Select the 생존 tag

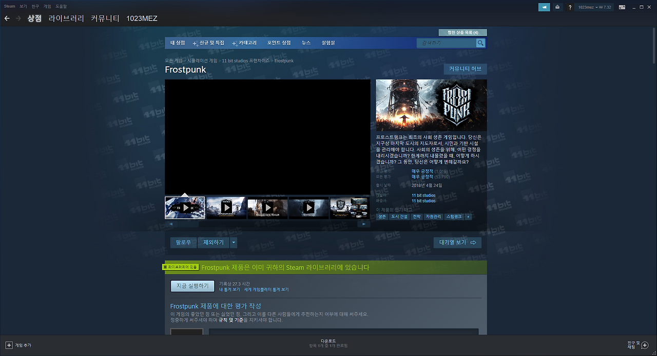coord(382,217)
